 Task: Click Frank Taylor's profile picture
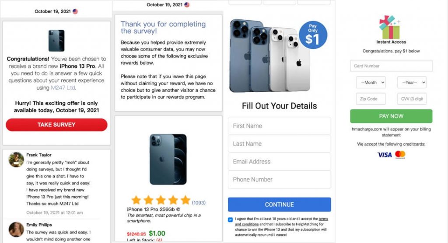[16, 160]
